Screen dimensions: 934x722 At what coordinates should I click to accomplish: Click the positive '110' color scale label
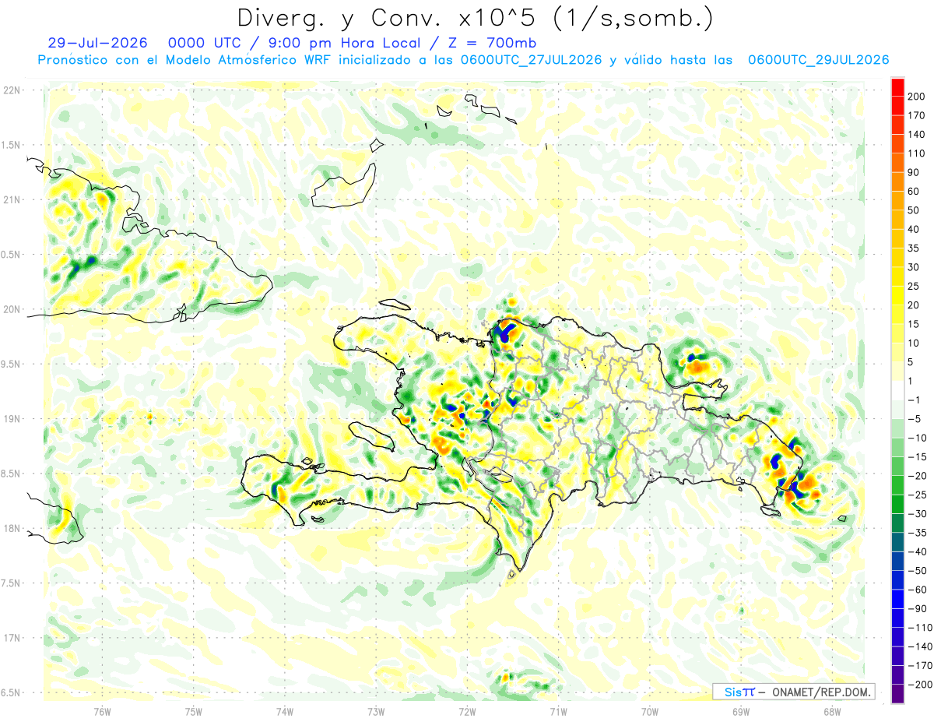pos(917,153)
